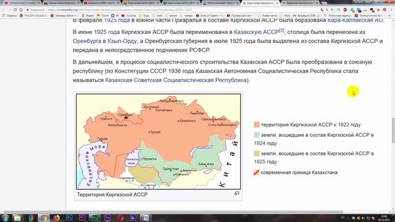Click the 'Территория Киргизской АССР' caption
The width and height of the screenshot is (395, 222).
(x=112, y=195)
